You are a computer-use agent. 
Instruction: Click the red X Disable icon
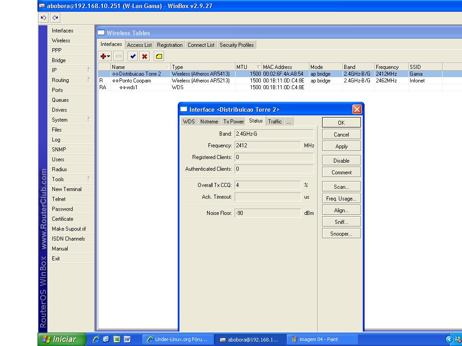coord(144,56)
